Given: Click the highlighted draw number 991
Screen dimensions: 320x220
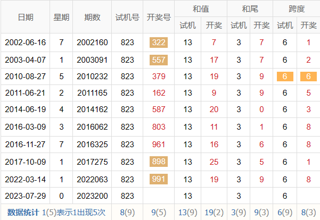Looking at the screenshot, I should coord(159,179).
